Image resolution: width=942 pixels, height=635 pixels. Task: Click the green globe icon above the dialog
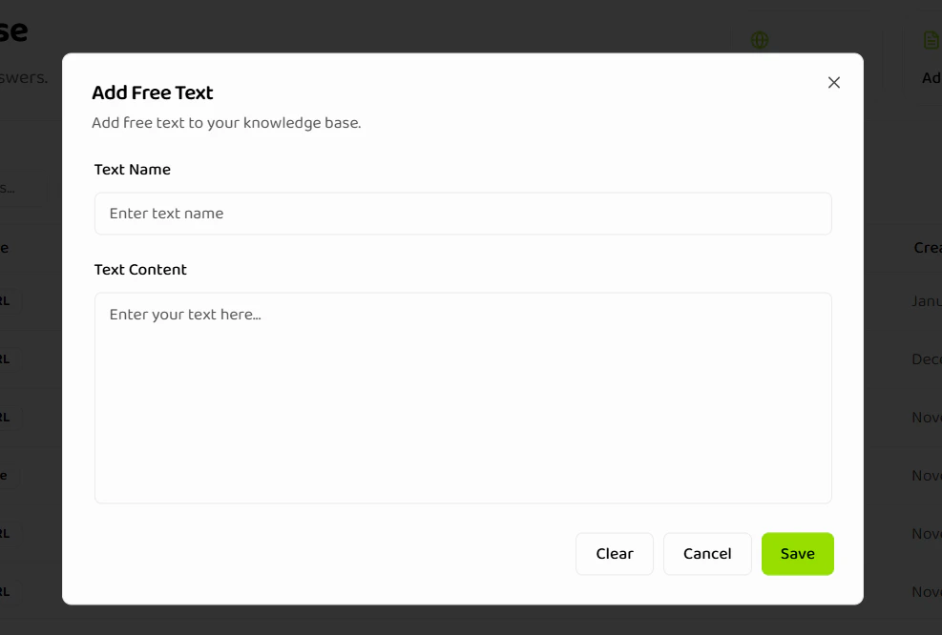[759, 40]
